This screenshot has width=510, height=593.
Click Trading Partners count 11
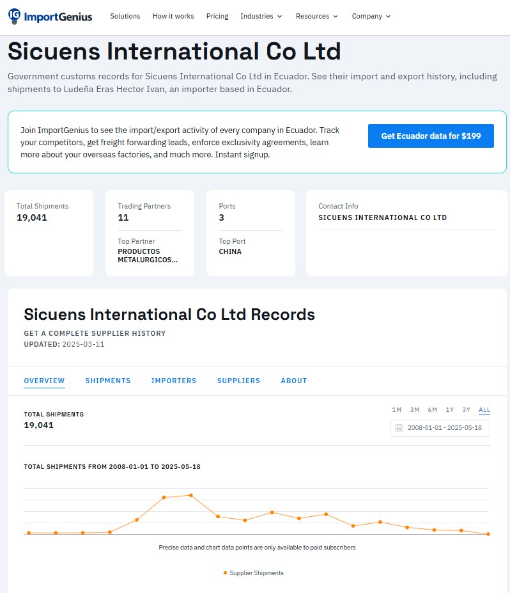[x=123, y=217]
